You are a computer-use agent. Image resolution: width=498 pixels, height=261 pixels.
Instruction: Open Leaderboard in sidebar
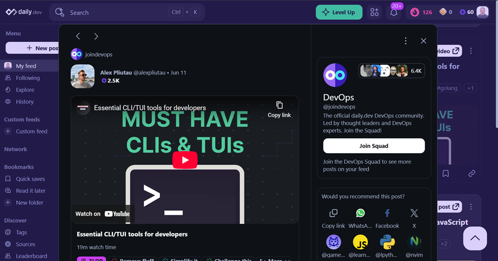tap(30, 256)
